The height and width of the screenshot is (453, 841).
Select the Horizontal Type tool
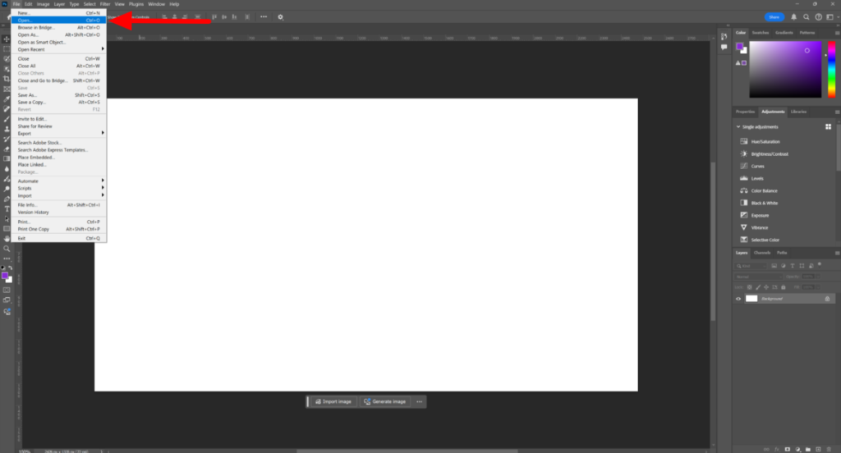pyautogui.click(x=7, y=208)
